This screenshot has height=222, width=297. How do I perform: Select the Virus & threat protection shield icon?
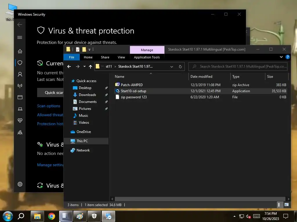[x=20, y=63]
